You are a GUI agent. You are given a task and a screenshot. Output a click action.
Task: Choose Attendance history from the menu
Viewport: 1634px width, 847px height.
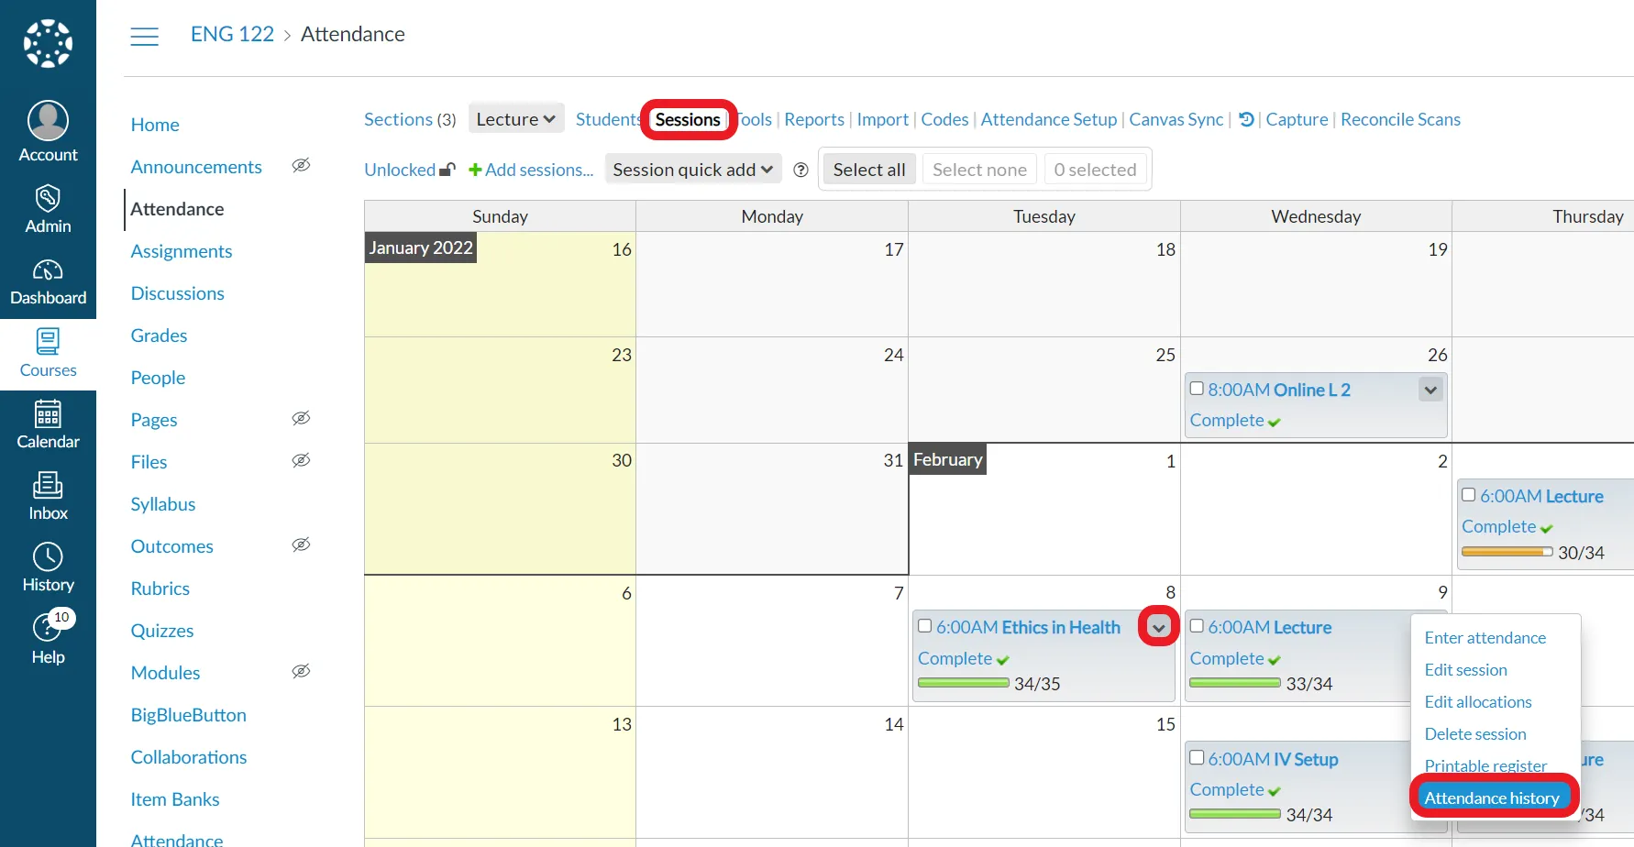(1492, 797)
